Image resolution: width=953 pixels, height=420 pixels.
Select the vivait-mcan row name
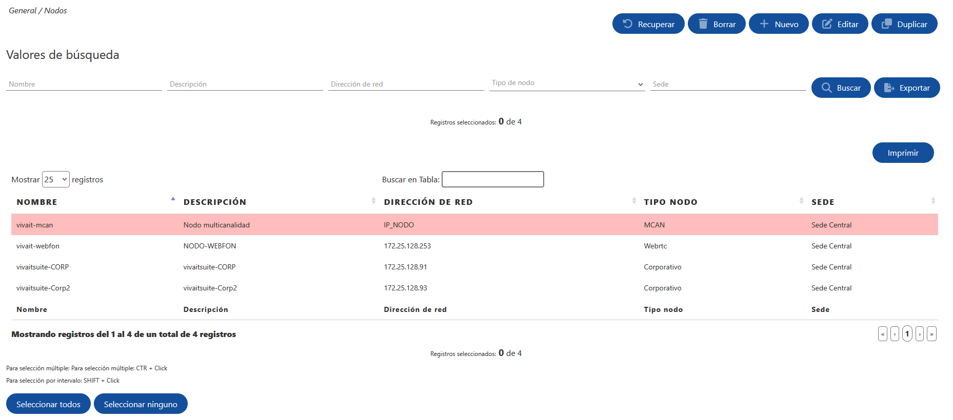pyautogui.click(x=35, y=225)
